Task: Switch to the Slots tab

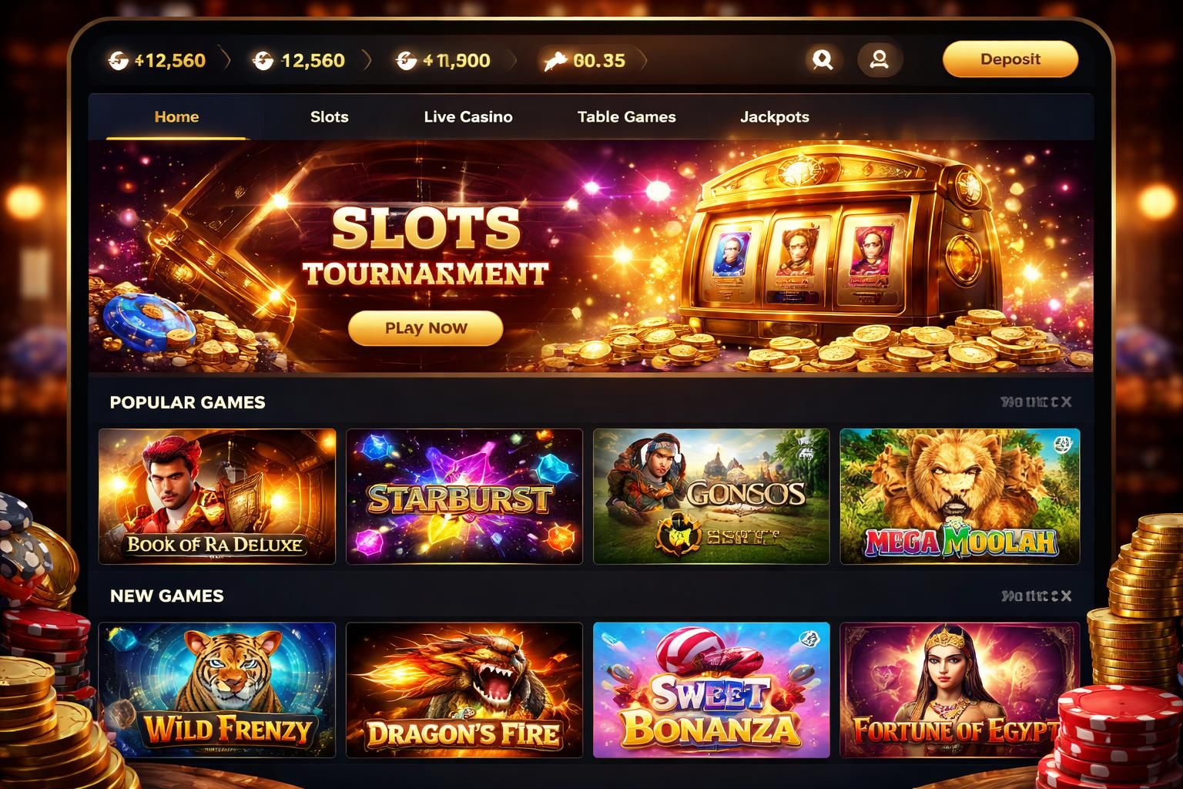Action: [330, 117]
